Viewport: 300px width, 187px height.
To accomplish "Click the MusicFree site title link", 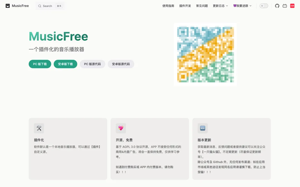I will (x=20, y=6).
